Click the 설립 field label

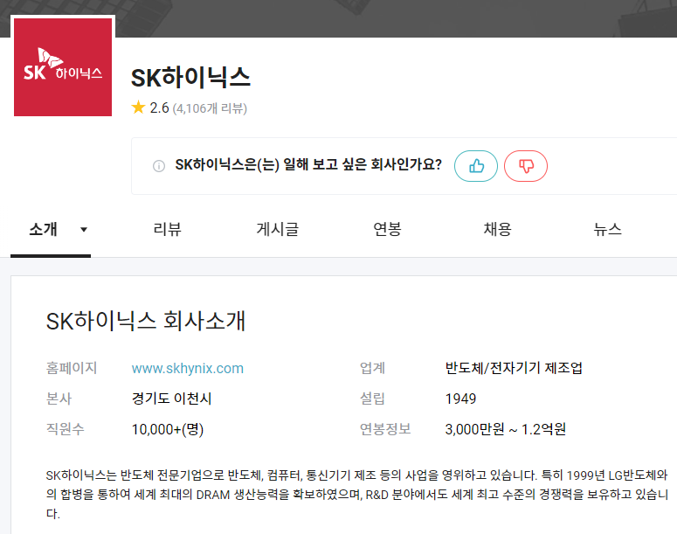[x=372, y=399]
